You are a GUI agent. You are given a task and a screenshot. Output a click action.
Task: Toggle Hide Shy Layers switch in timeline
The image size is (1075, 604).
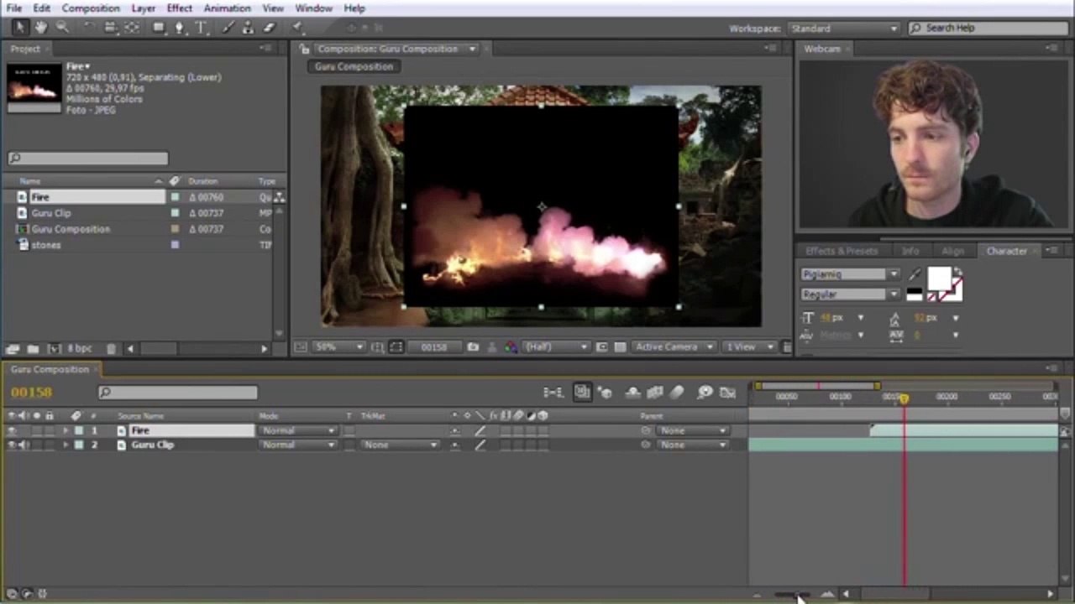click(632, 392)
